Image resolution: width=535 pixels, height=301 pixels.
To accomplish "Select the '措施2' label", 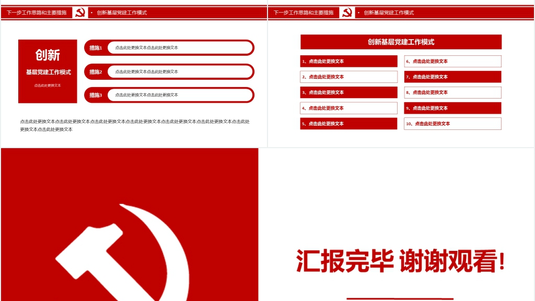I will pos(96,72).
